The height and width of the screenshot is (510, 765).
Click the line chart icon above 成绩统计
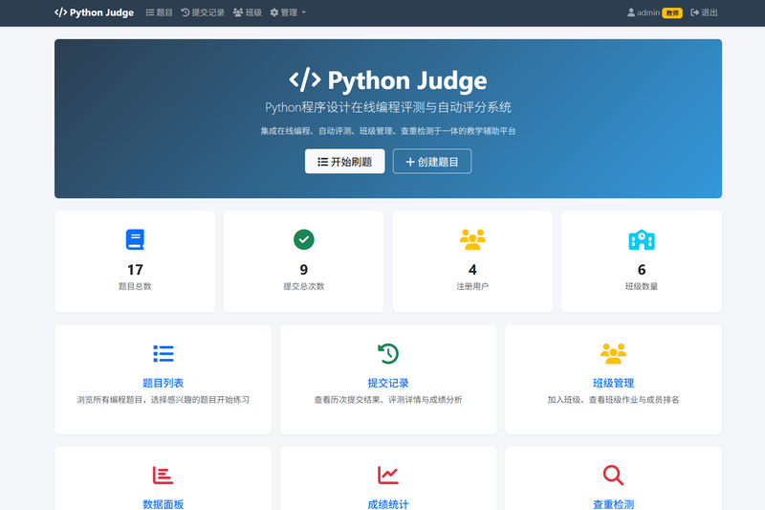[x=388, y=476]
